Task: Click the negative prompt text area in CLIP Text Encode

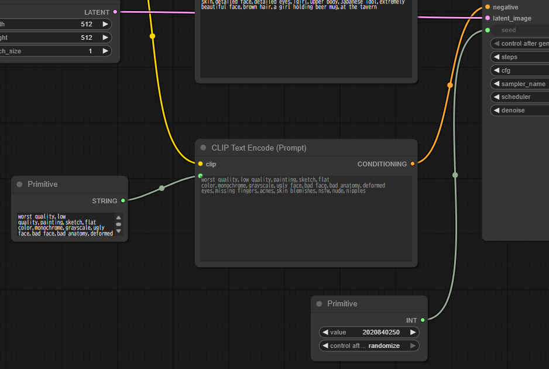Action: click(x=306, y=223)
